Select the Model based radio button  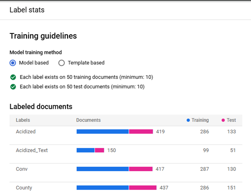click(x=13, y=63)
